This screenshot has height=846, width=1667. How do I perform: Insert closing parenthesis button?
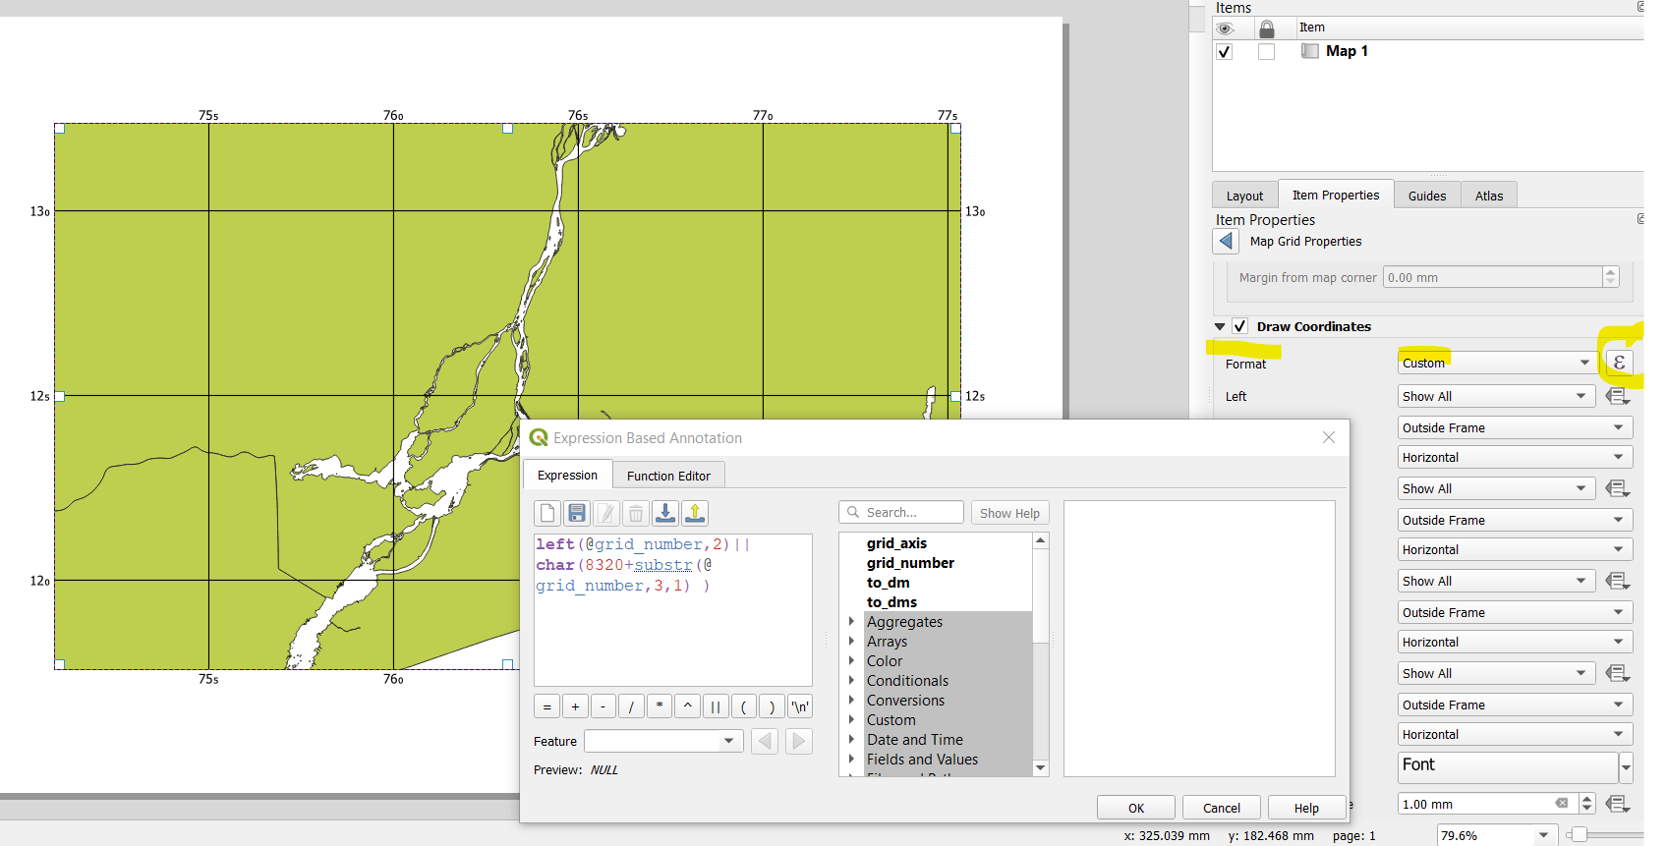coord(772,706)
